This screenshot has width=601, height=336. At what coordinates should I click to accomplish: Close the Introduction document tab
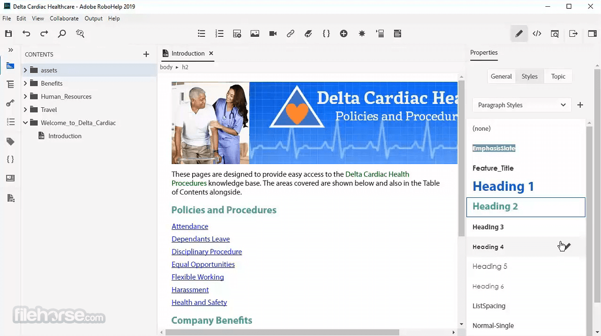(x=211, y=53)
